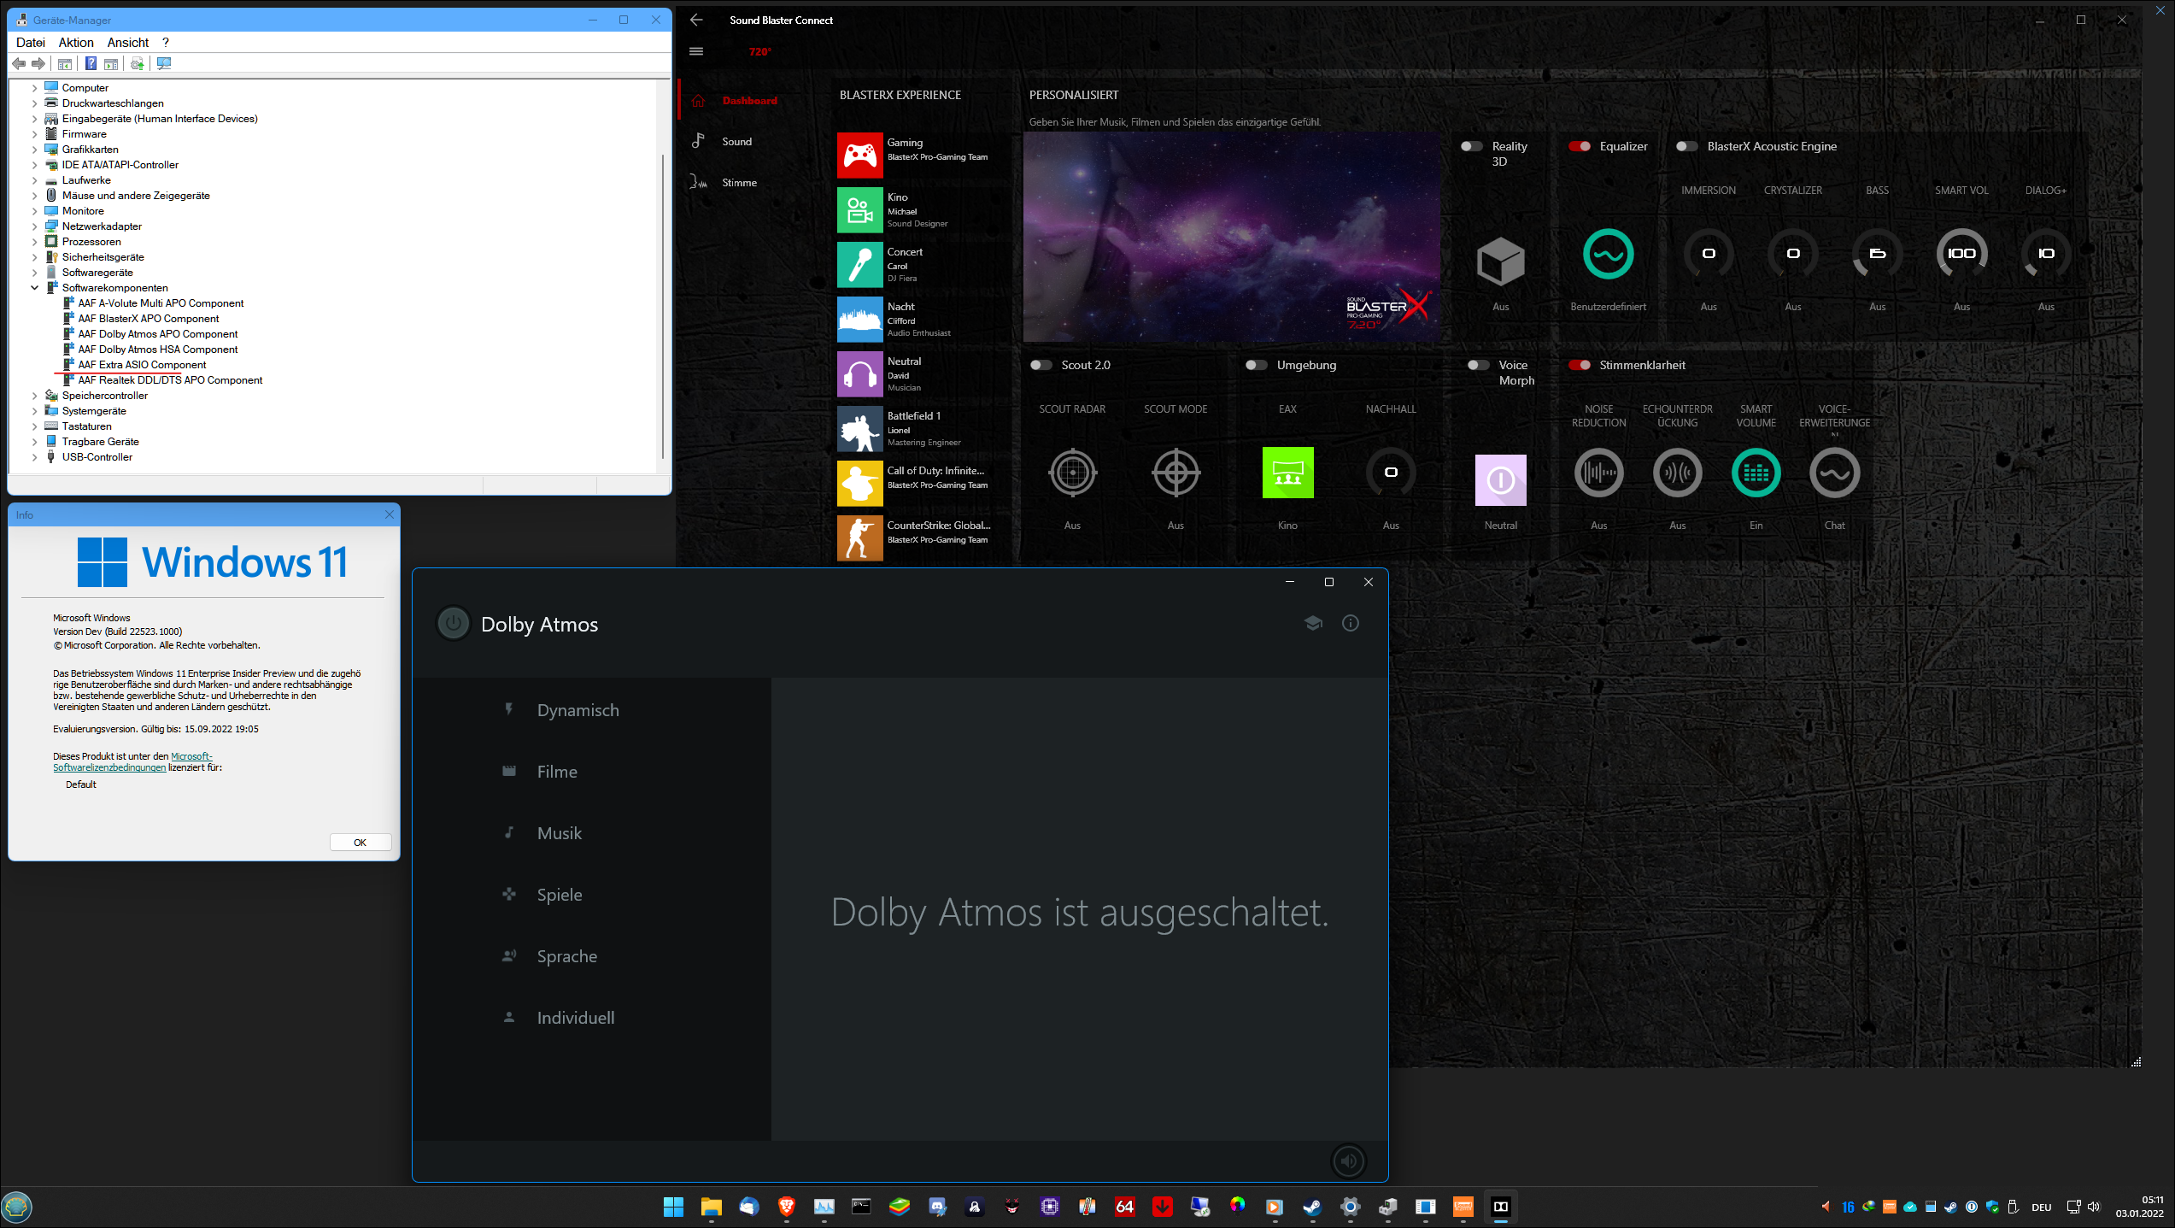
Task: Collapse the Softwarekomponenten tree node
Action: coord(35,288)
